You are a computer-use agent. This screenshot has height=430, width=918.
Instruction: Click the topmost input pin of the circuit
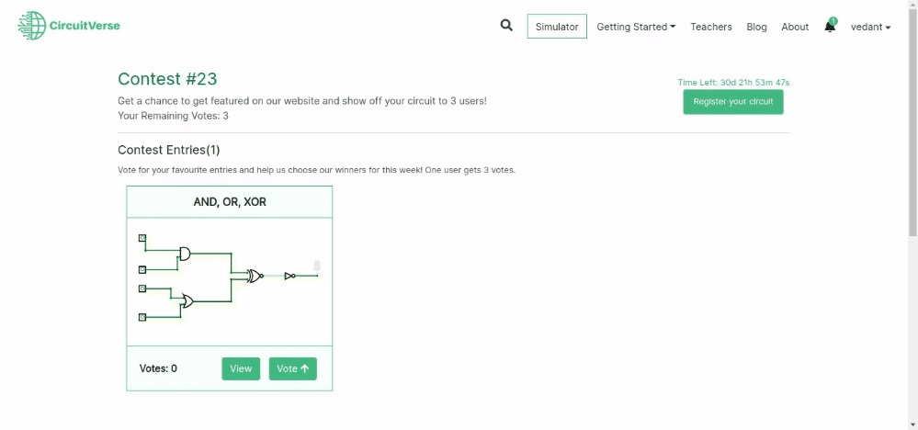tap(142, 238)
